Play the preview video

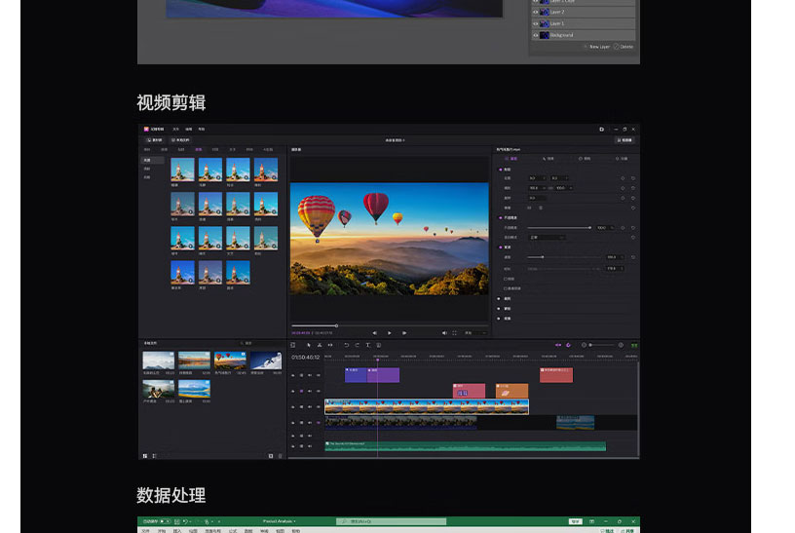coord(389,333)
